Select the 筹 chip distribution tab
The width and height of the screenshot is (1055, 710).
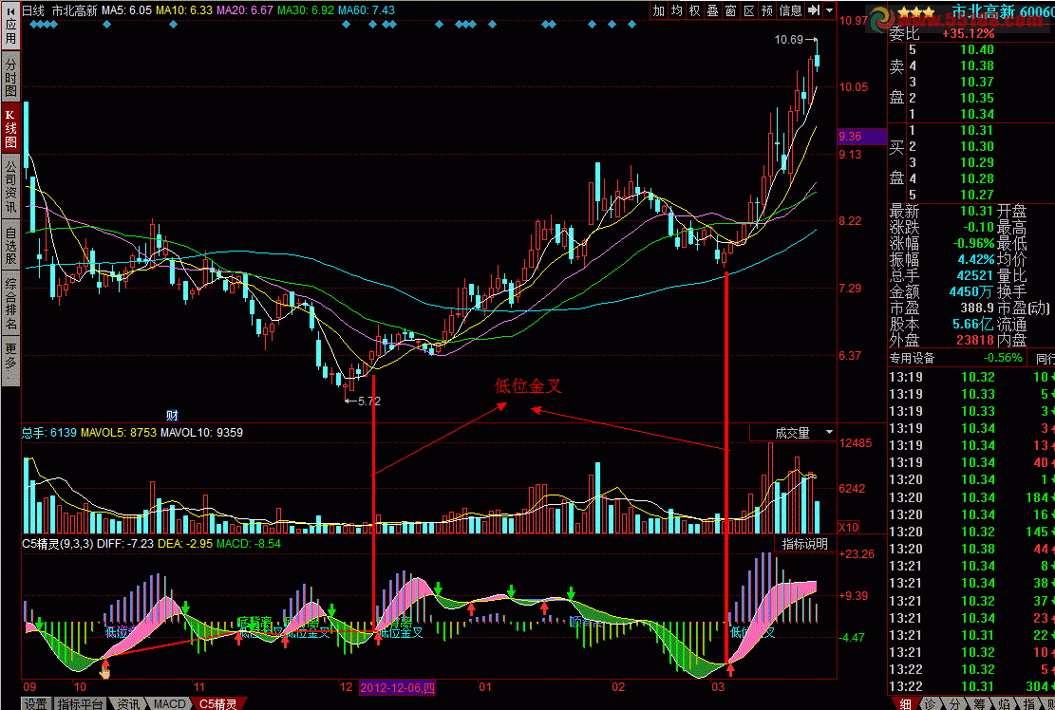(978, 703)
